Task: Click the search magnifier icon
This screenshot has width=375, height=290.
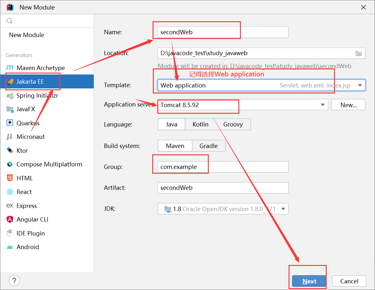Action: (x=9, y=21)
